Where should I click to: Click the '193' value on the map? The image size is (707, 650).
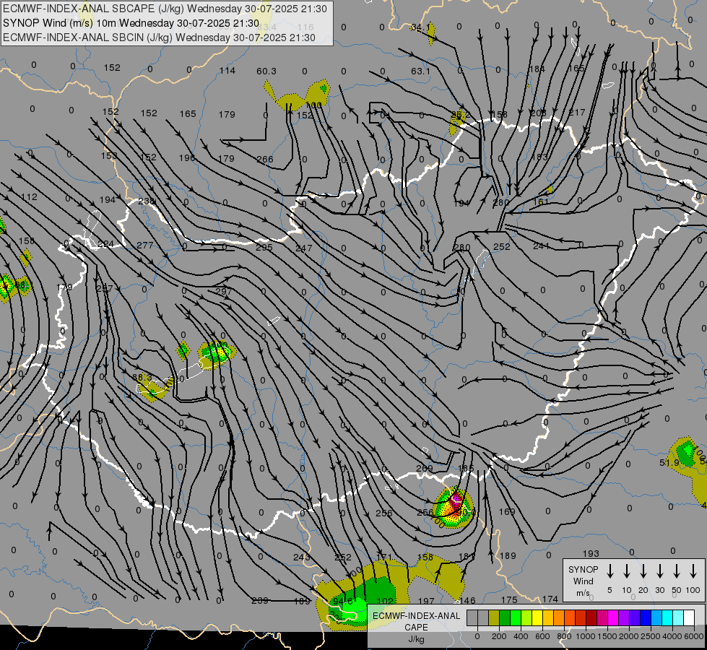click(591, 553)
